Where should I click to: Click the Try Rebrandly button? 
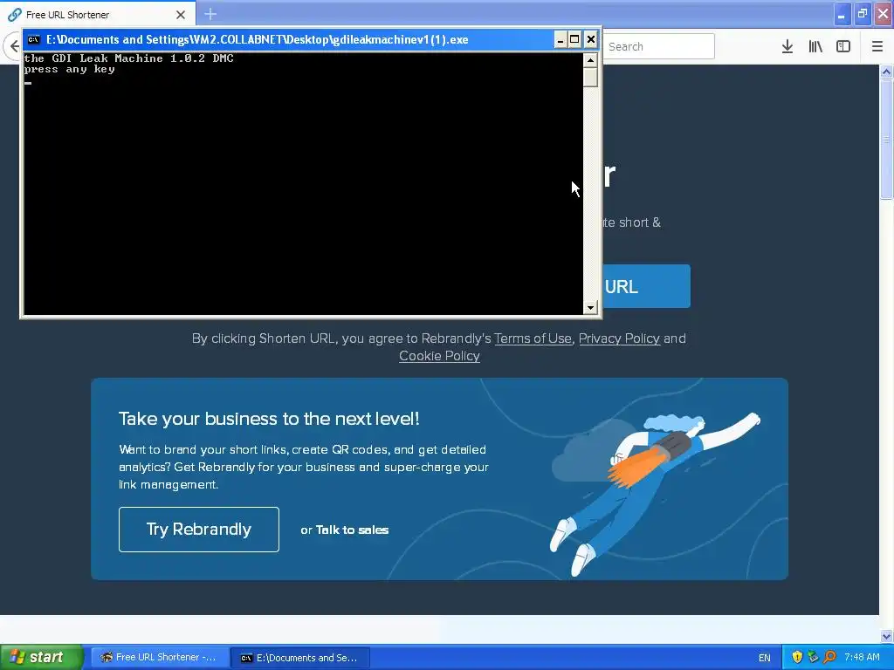[199, 530]
